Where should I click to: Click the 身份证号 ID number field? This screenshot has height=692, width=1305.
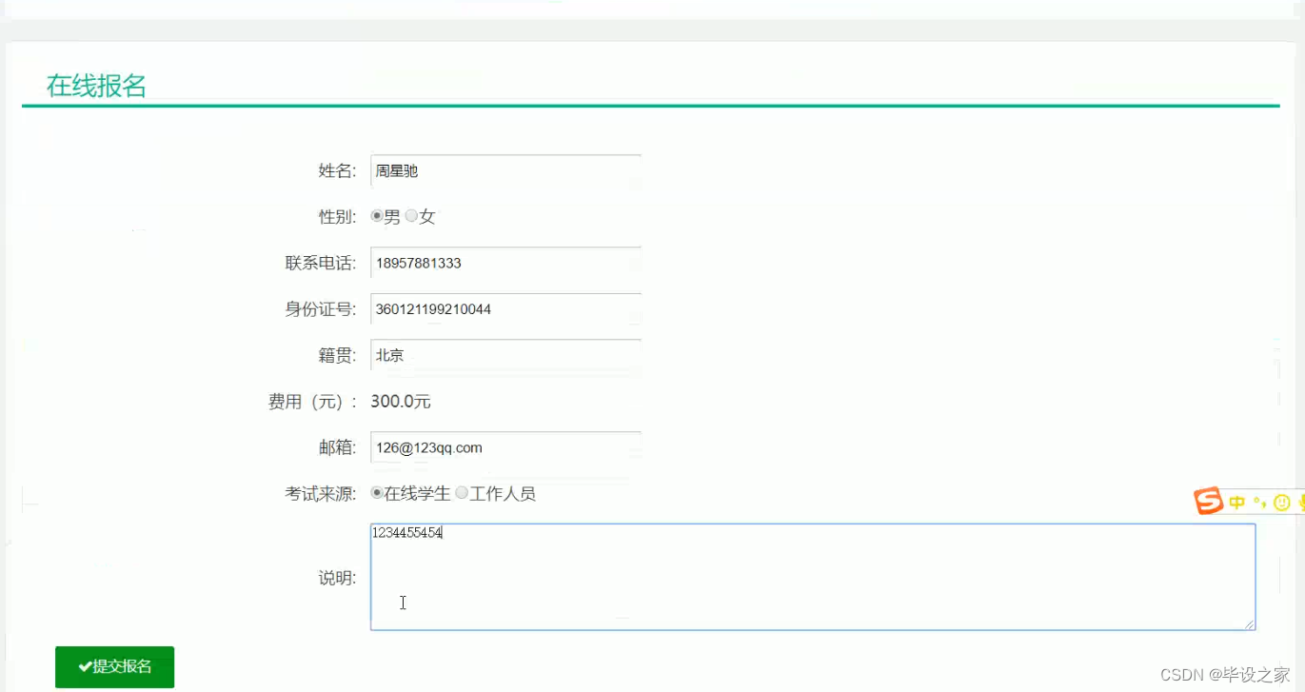[504, 308]
